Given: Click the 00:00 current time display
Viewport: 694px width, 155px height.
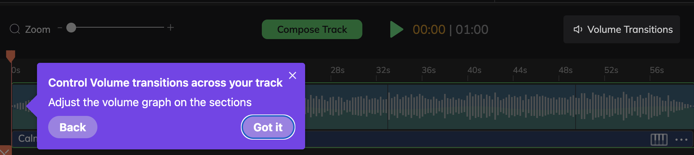Looking at the screenshot, I should (x=429, y=30).
